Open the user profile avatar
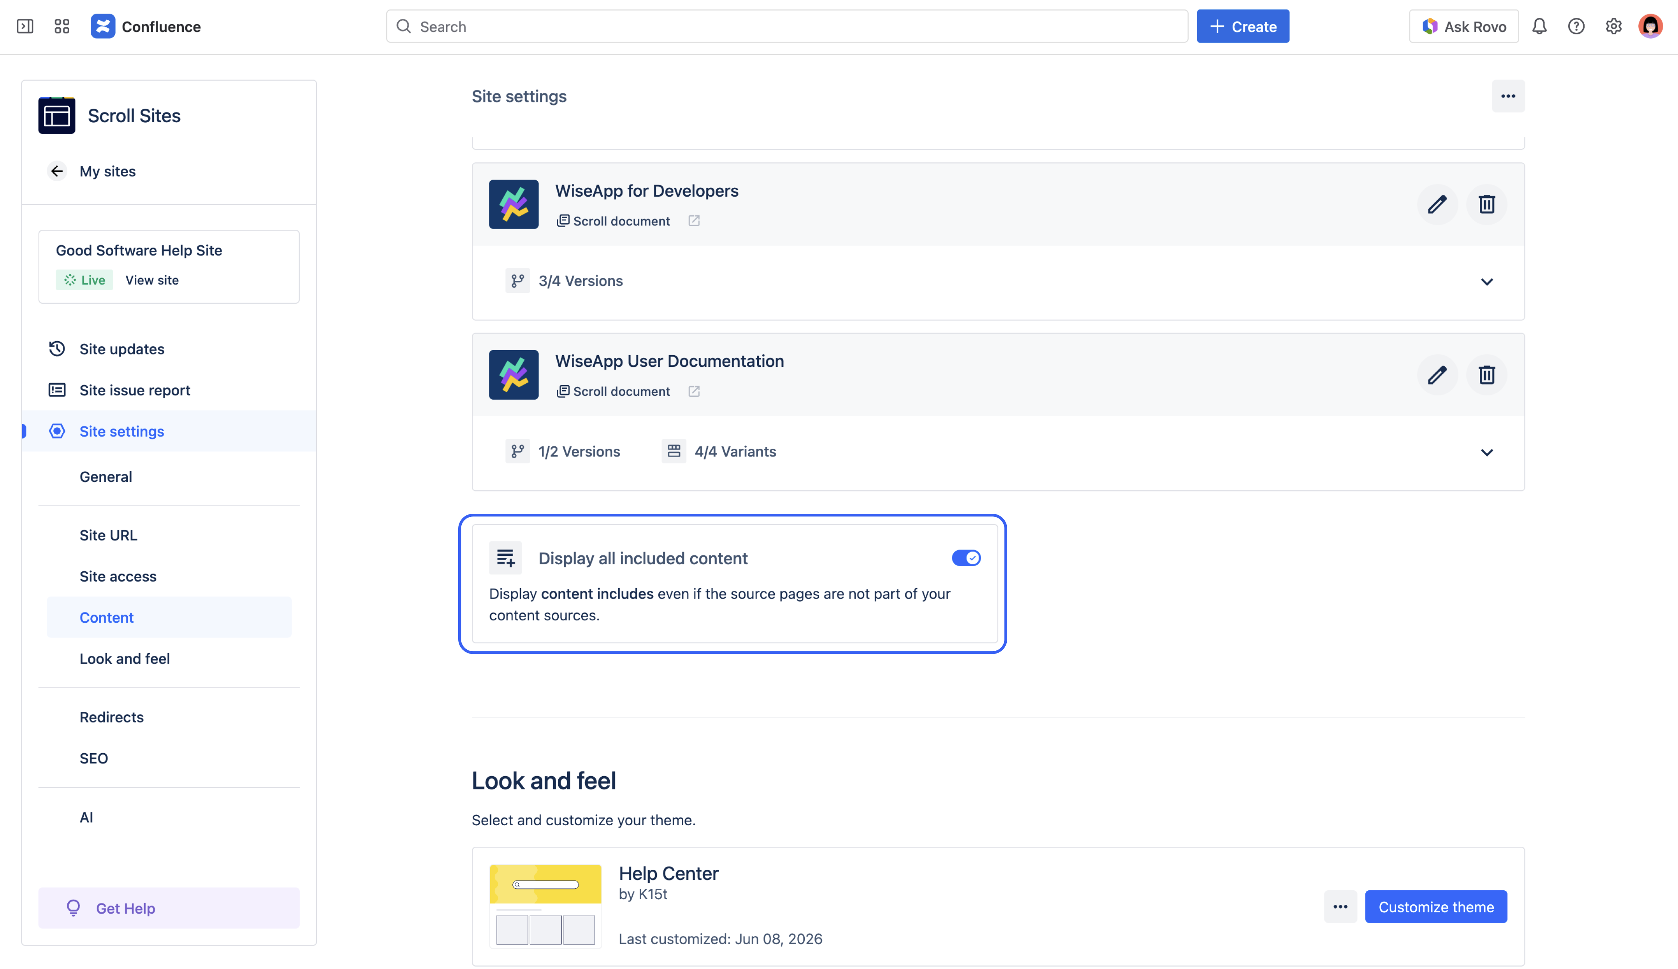This screenshot has width=1678, height=969. 1650,26
